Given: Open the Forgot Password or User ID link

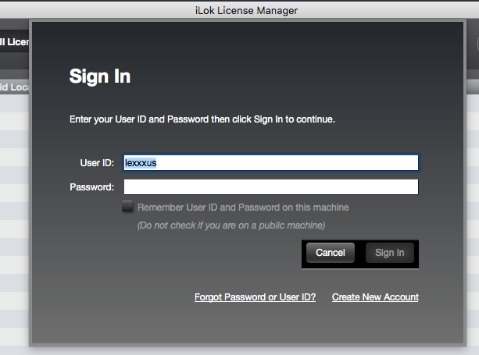Looking at the screenshot, I should pos(255,297).
